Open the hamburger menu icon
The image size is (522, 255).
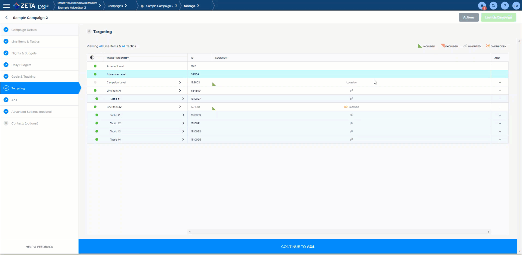6,6
